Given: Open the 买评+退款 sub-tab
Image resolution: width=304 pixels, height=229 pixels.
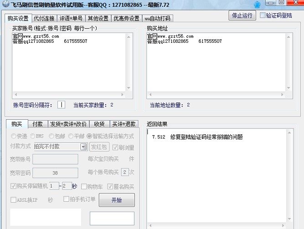Looking at the screenshot, I should point(124,124).
